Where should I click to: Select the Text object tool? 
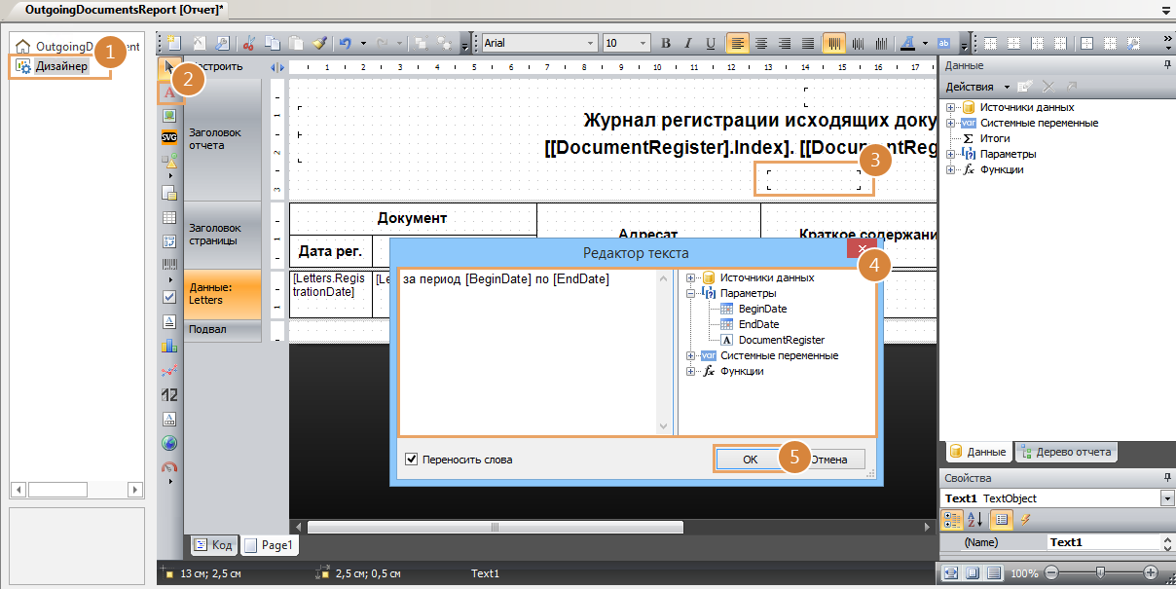[169, 92]
